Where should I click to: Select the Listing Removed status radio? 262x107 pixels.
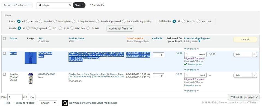pos(73,21)
